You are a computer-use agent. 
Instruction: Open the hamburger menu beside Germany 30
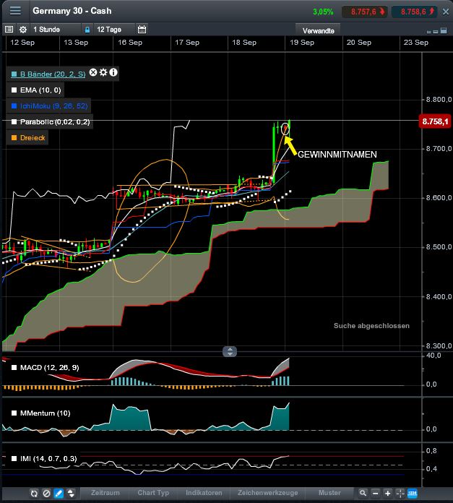tap(15, 11)
